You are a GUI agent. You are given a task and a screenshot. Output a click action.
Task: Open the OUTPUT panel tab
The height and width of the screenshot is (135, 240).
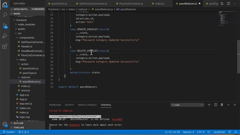pos(69,105)
